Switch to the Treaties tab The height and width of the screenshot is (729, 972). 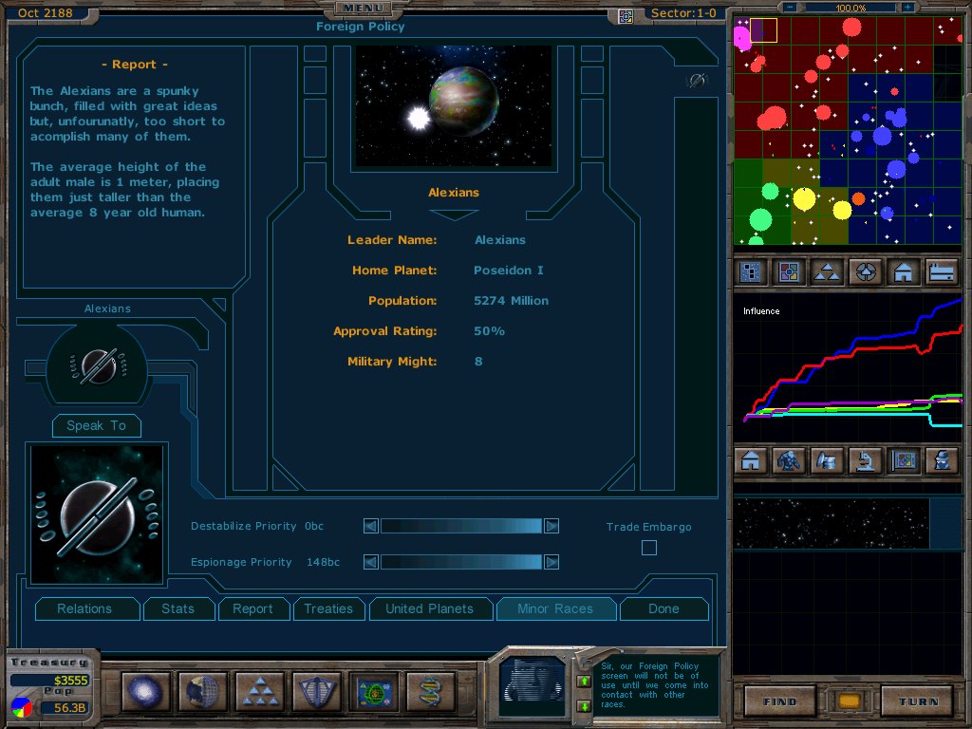(x=328, y=609)
